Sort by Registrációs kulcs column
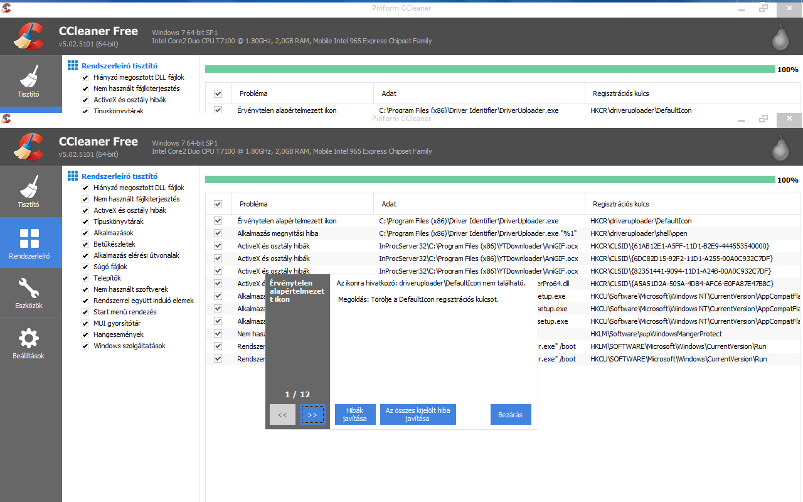 pos(620,204)
